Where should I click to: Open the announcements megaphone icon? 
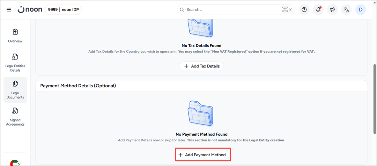(333, 10)
